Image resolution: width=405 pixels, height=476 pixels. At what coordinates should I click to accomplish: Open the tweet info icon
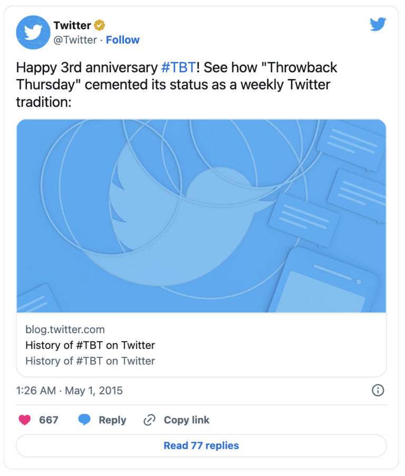[378, 391]
